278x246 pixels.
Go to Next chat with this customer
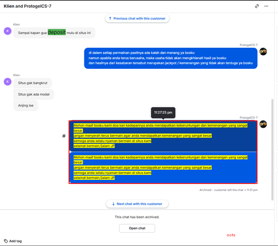pos(137,204)
